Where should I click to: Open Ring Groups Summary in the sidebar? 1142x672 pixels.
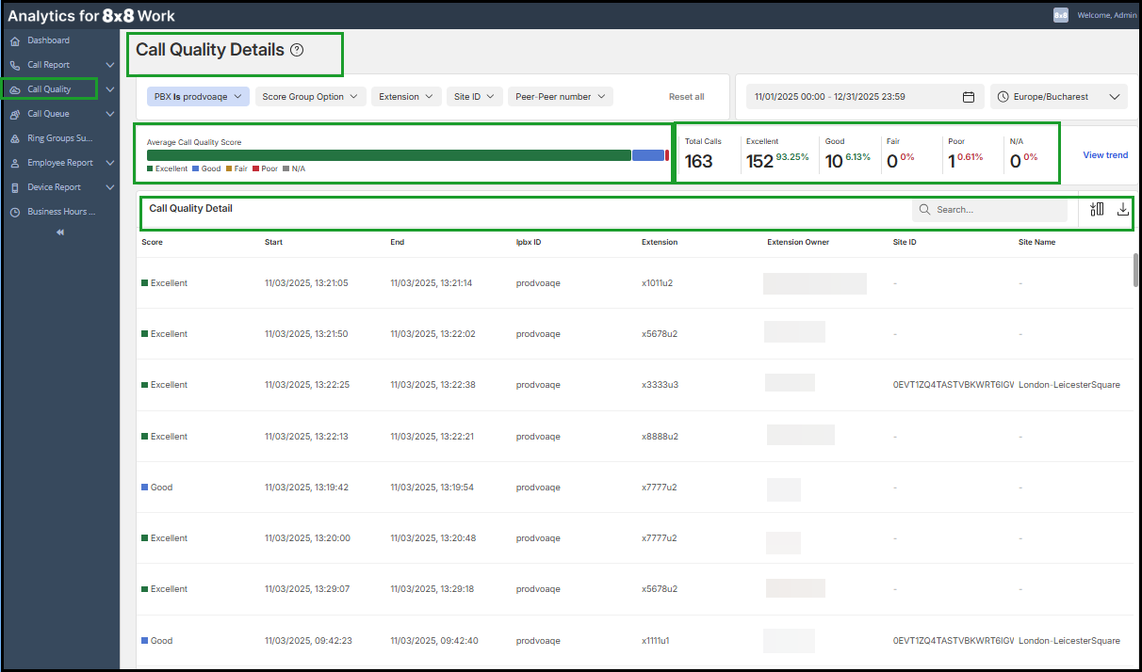click(59, 138)
